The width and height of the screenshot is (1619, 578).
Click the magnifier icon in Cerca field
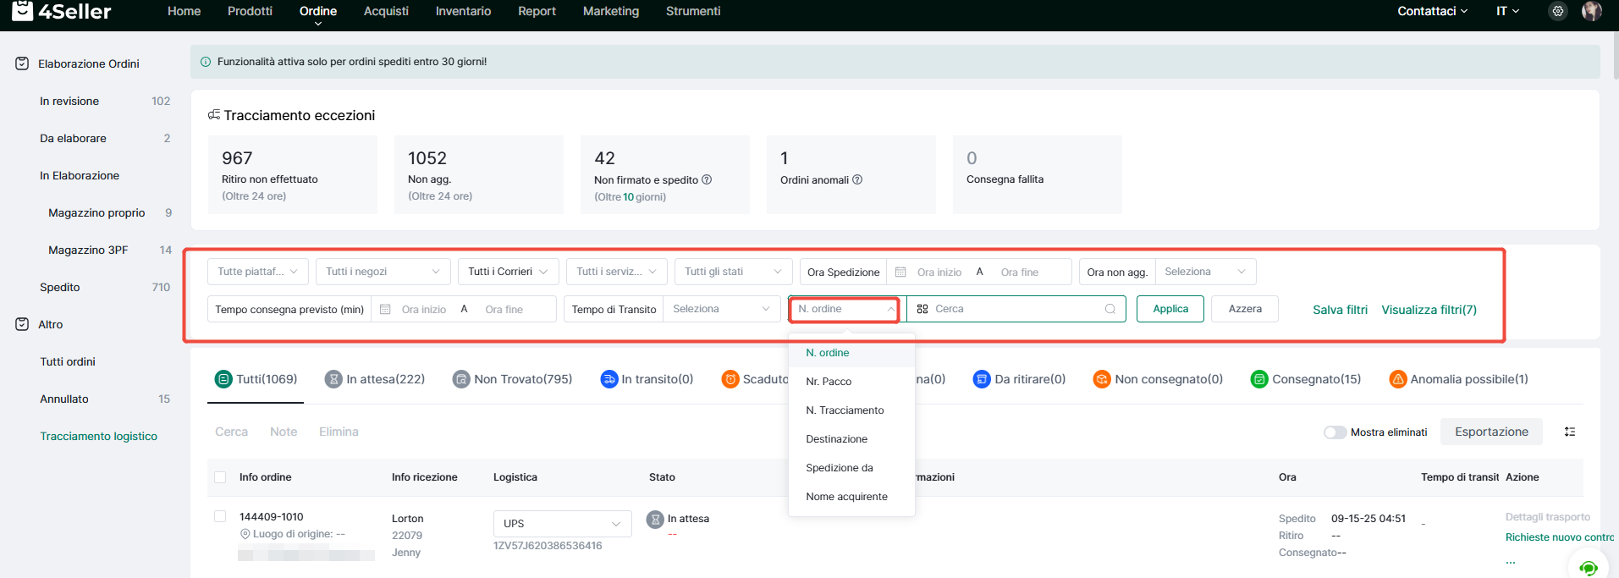1110,309
